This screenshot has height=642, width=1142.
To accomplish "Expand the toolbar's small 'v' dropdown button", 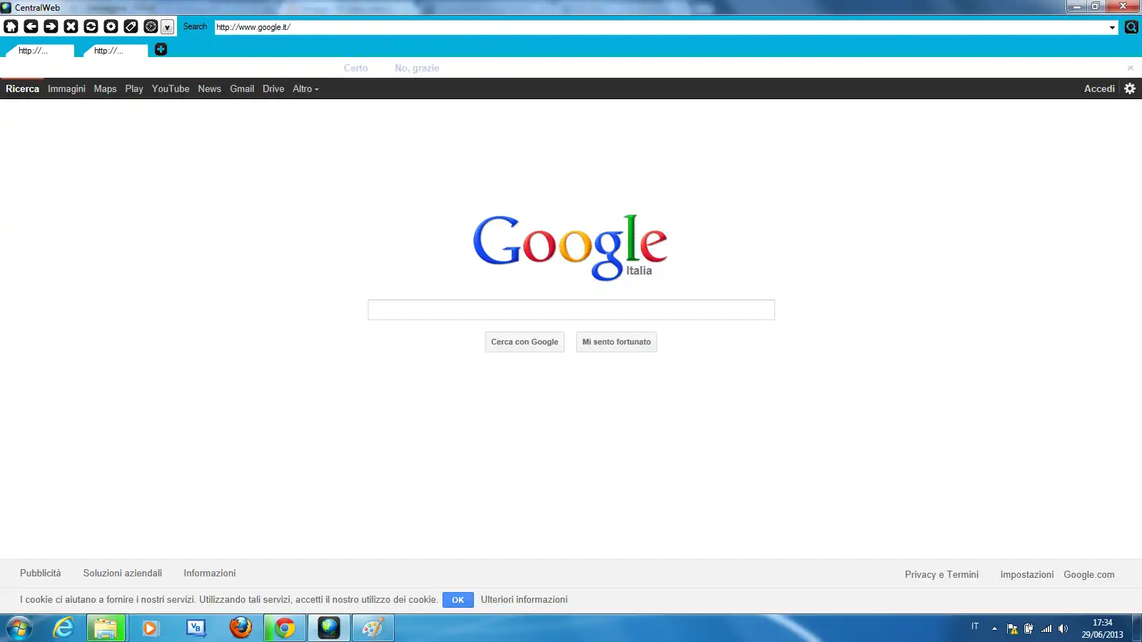I will point(167,27).
